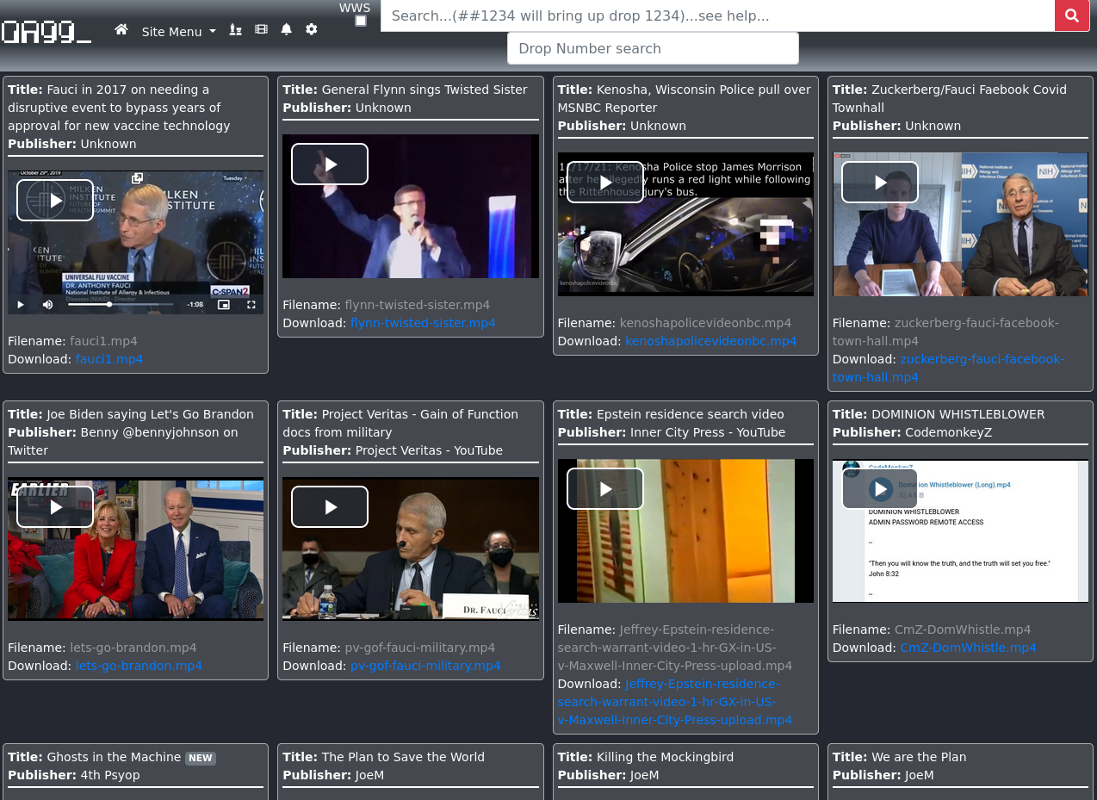The image size is (1097, 800).
Task: Expand the Site Menu dropdown
Action: point(179,32)
